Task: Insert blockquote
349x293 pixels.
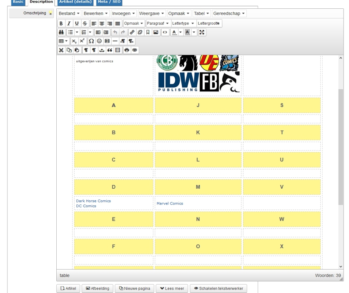Action: click(110, 50)
